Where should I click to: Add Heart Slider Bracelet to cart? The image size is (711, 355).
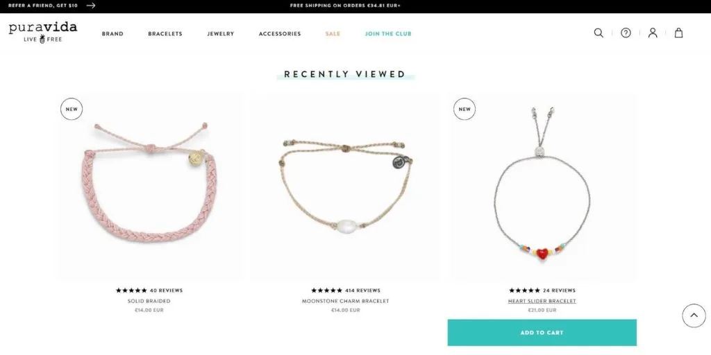point(542,332)
